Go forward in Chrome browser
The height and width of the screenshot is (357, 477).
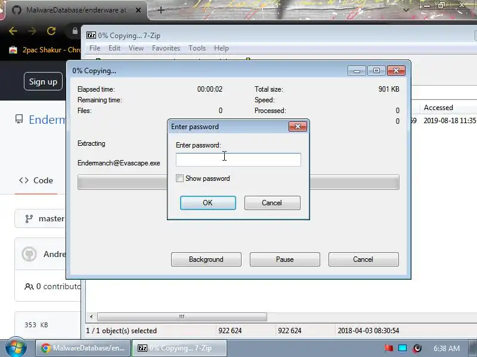click(x=32, y=31)
